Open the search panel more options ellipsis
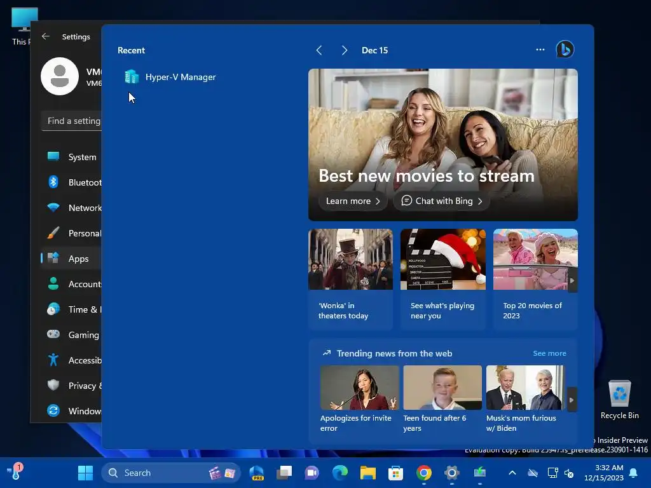Image resolution: width=651 pixels, height=488 pixels. coord(540,50)
